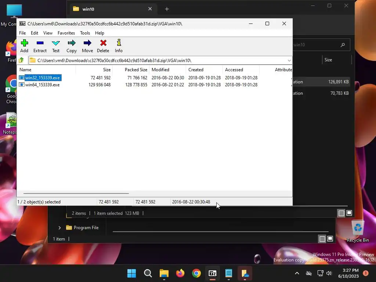Open the Edit menu
376x282 pixels.
pos(34,33)
